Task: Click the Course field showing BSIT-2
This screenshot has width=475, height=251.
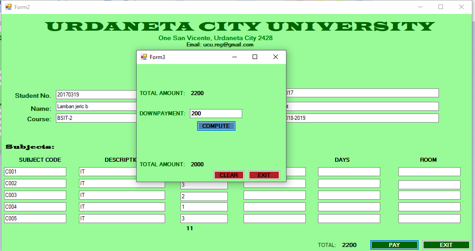Action: click(96, 118)
